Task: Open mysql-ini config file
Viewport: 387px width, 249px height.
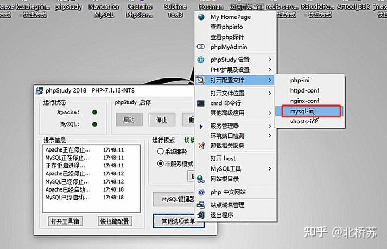Action: point(309,111)
